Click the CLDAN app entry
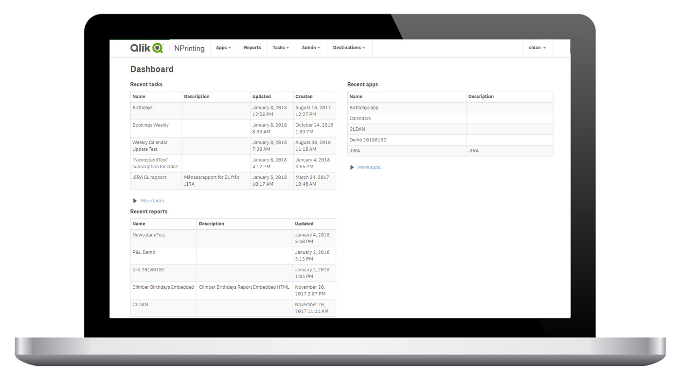 tap(357, 129)
